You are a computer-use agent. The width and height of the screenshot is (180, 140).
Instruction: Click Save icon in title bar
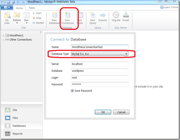[x=8, y=2]
